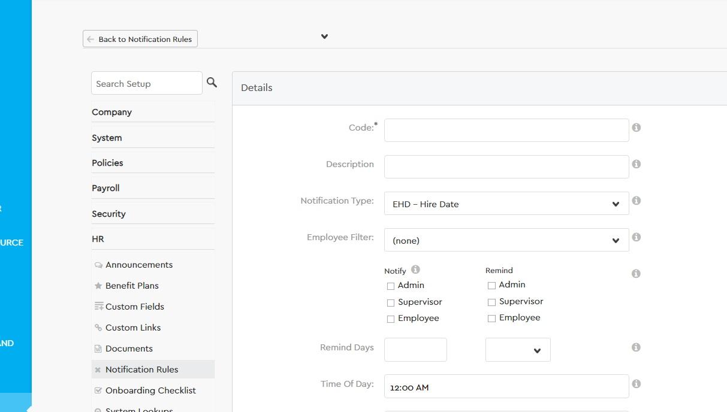Image resolution: width=727 pixels, height=412 pixels.
Task: Check the Remind Supervisor checkbox
Action: pyautogui.click(x=491, y=302)
